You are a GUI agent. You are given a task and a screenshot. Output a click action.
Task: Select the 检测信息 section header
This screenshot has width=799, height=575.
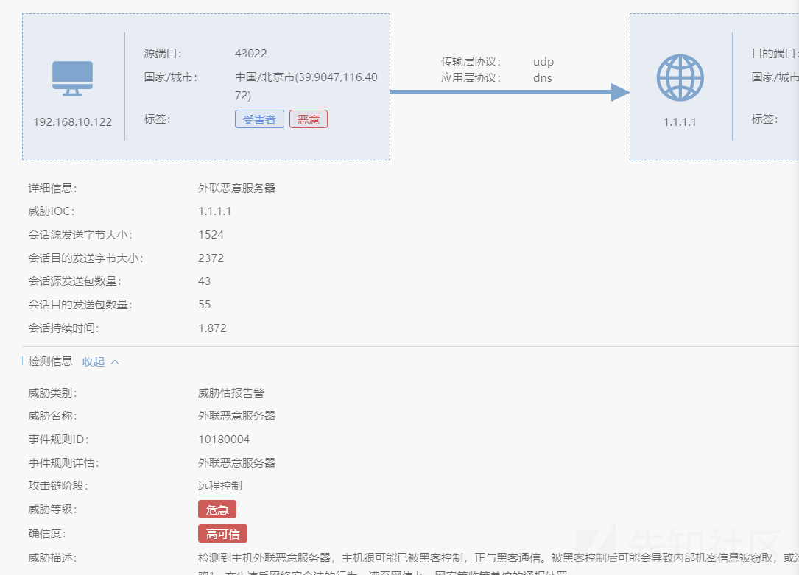click(x=50, y=361)
